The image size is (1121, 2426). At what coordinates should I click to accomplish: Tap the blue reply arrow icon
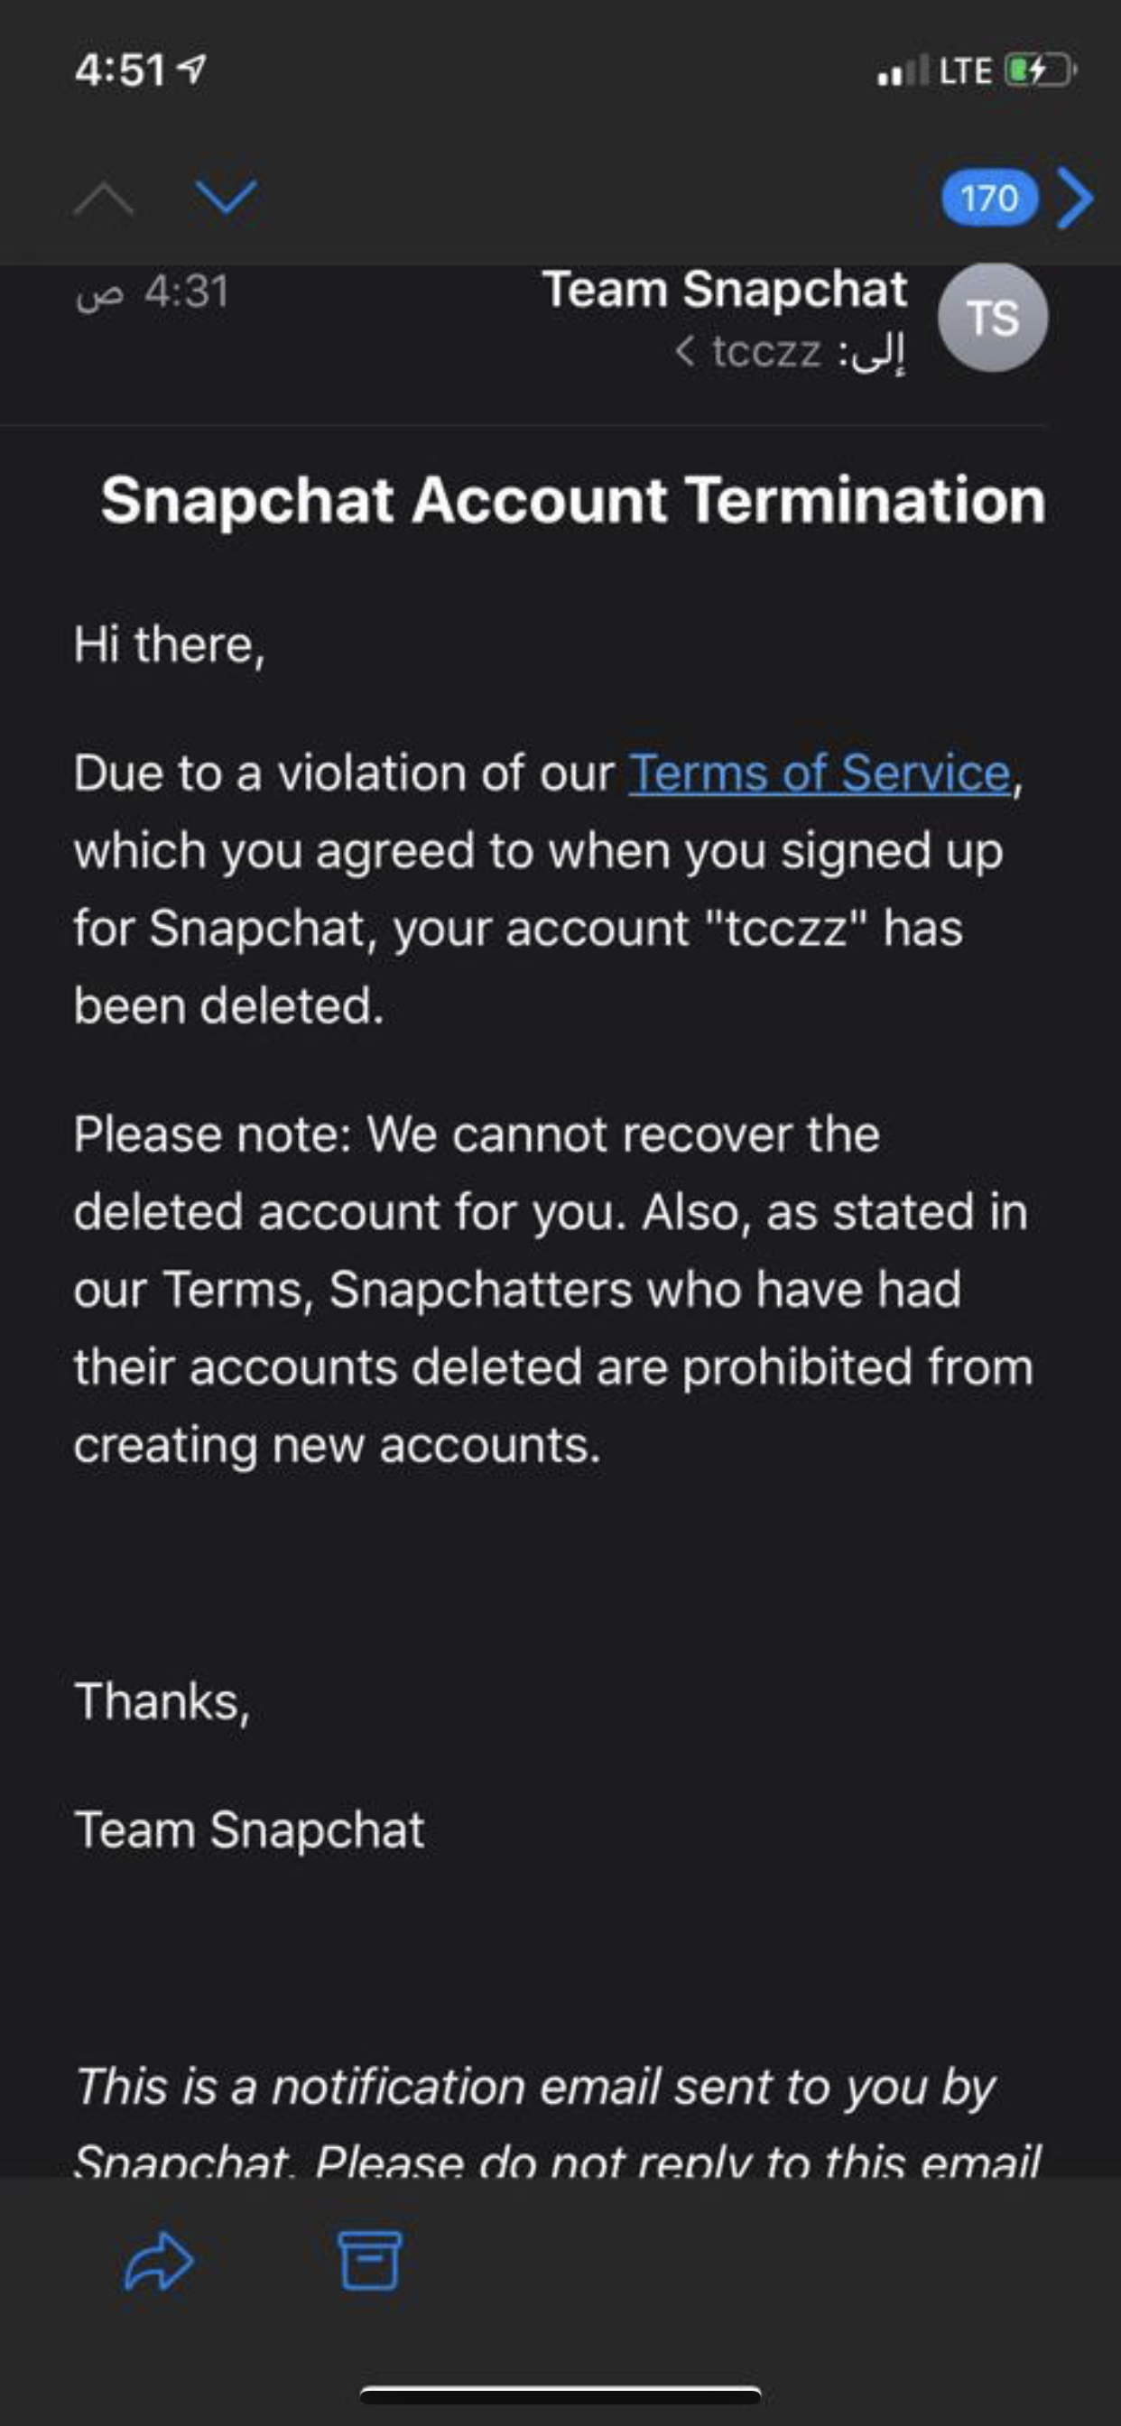158,2260
